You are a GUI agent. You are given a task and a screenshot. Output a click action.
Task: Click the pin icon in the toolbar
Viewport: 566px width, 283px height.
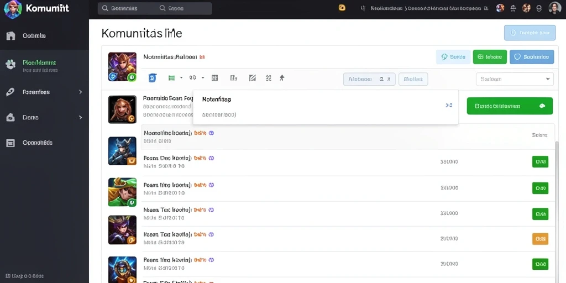tap(282, 77)
